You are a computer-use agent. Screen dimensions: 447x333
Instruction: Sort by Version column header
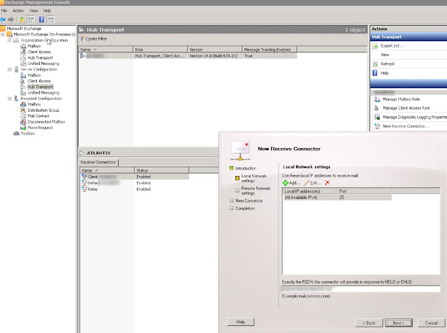point(214,50)
